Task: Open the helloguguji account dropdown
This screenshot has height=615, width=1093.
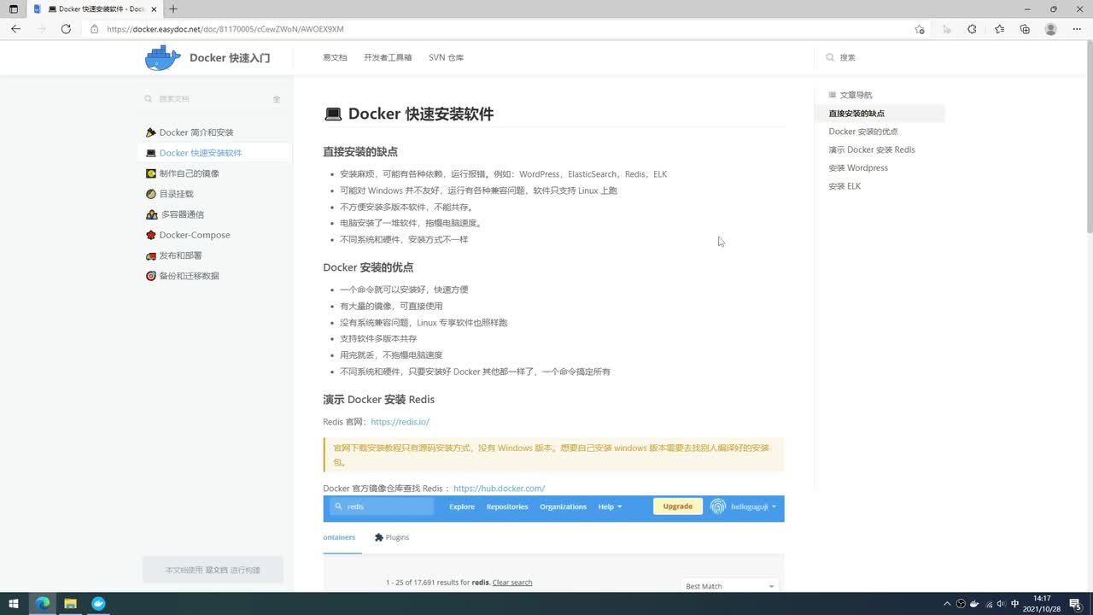Action: click(x=743, y=507)
